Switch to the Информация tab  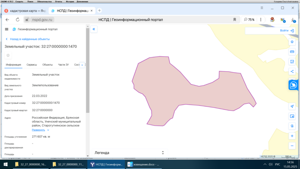pos(13,65)
